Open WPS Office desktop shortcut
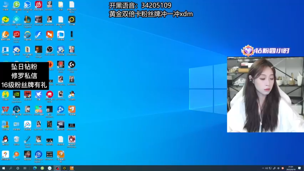The height and width of the screenshot is (171, 304). (x=5, y=111)
